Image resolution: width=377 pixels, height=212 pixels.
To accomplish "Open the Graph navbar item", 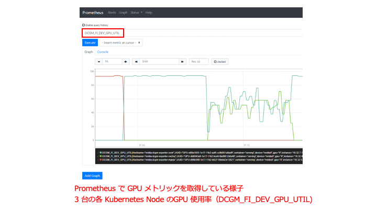I will tap(123, 13).
